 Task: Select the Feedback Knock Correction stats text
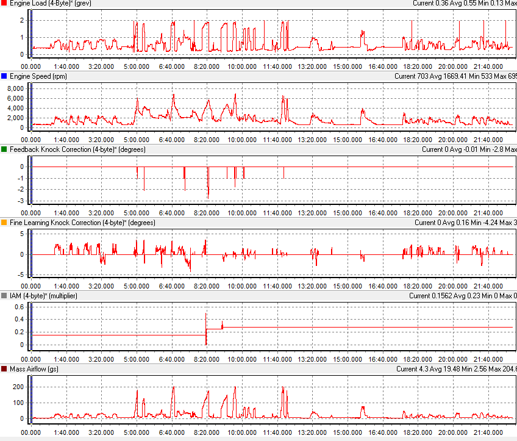coord(469,149)
